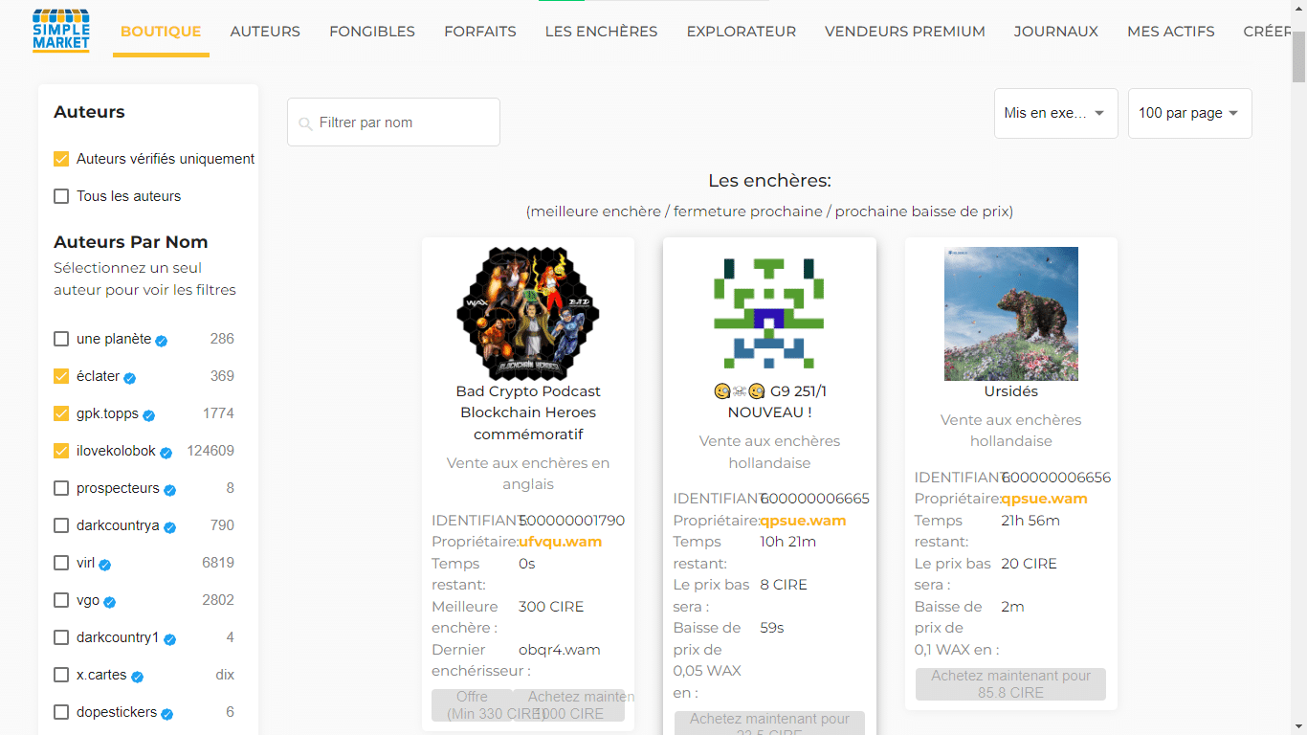
Task: Click 'Achetez maintenant pour 85.8 CIRE' button
Action: (x=1010, y=684)
